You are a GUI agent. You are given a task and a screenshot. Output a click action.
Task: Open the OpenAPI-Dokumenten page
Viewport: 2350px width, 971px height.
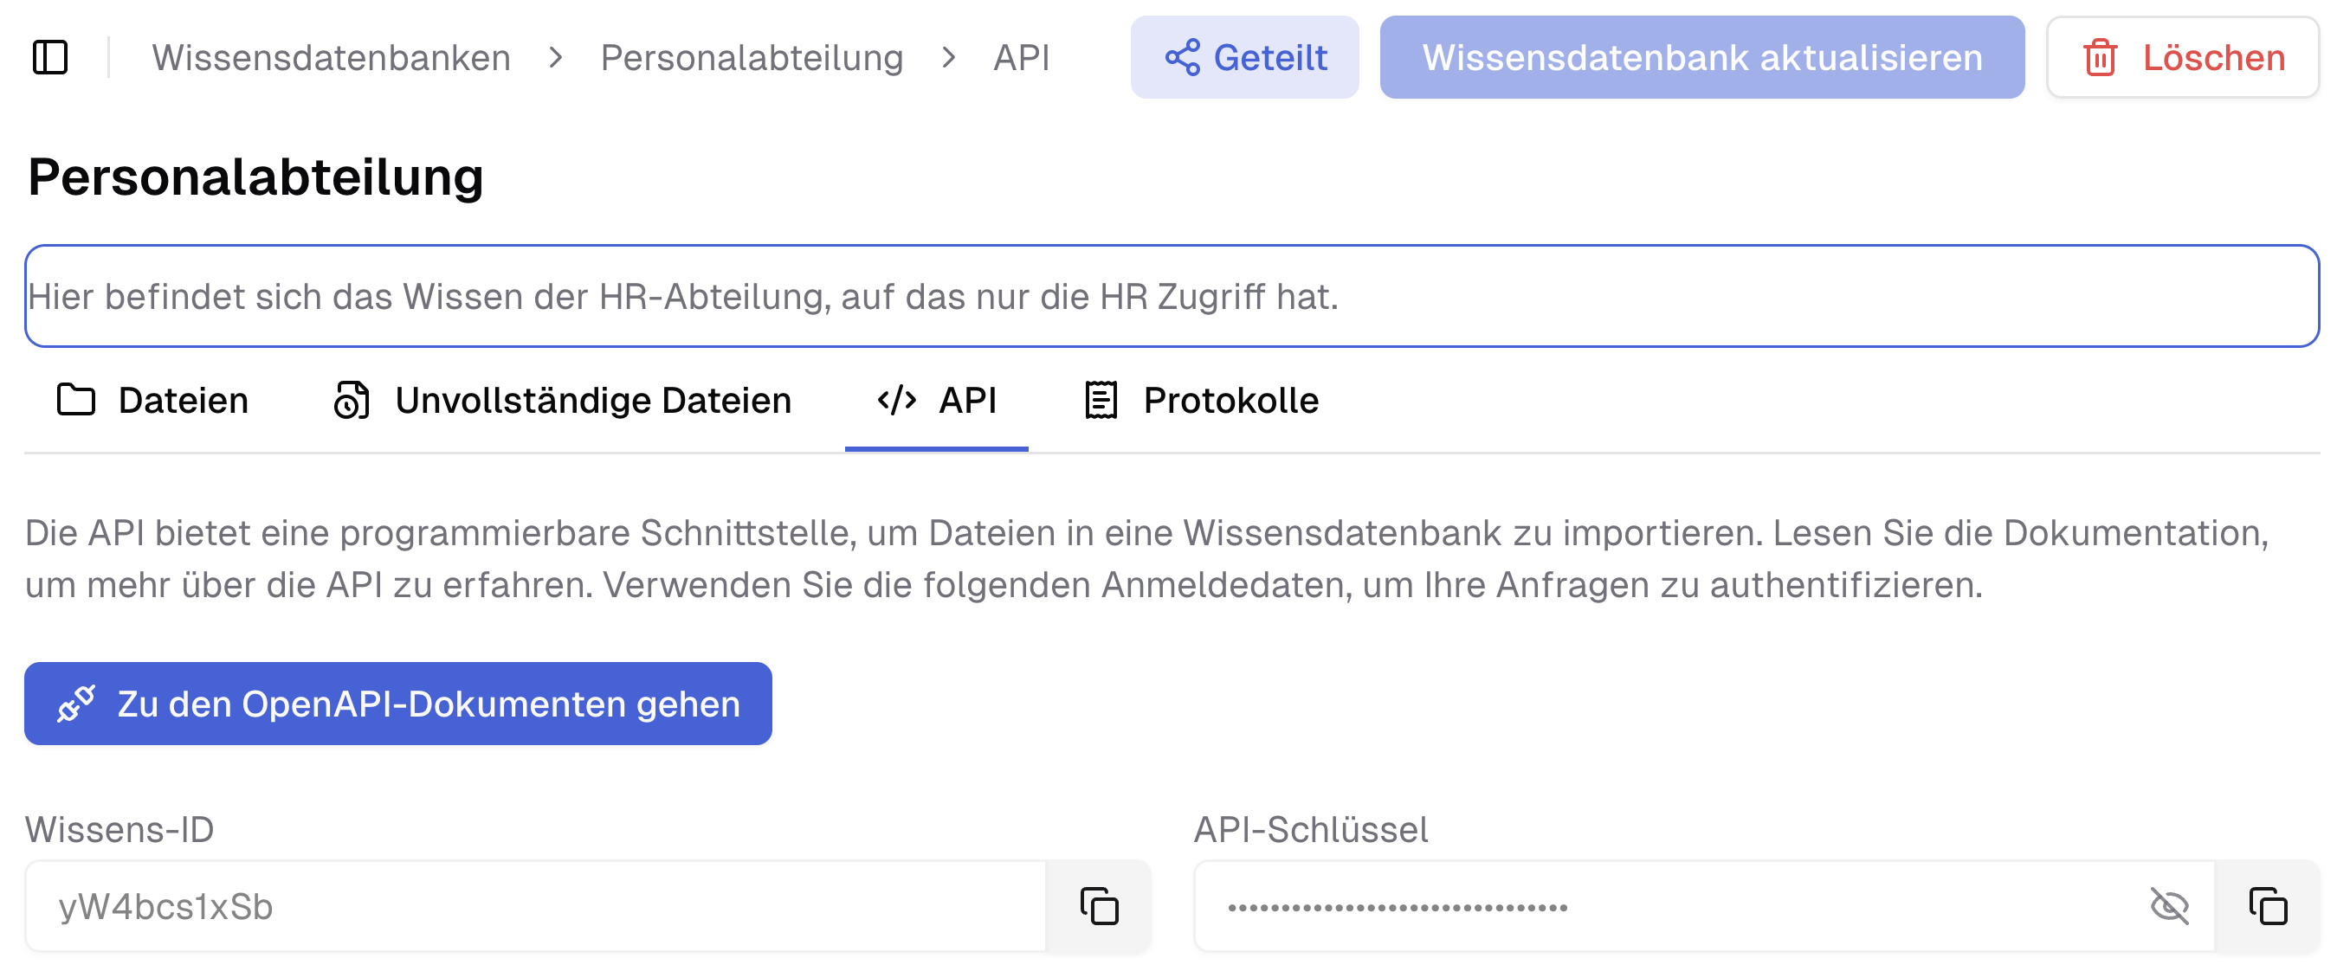pyautogui.click(x=398, y=703)
